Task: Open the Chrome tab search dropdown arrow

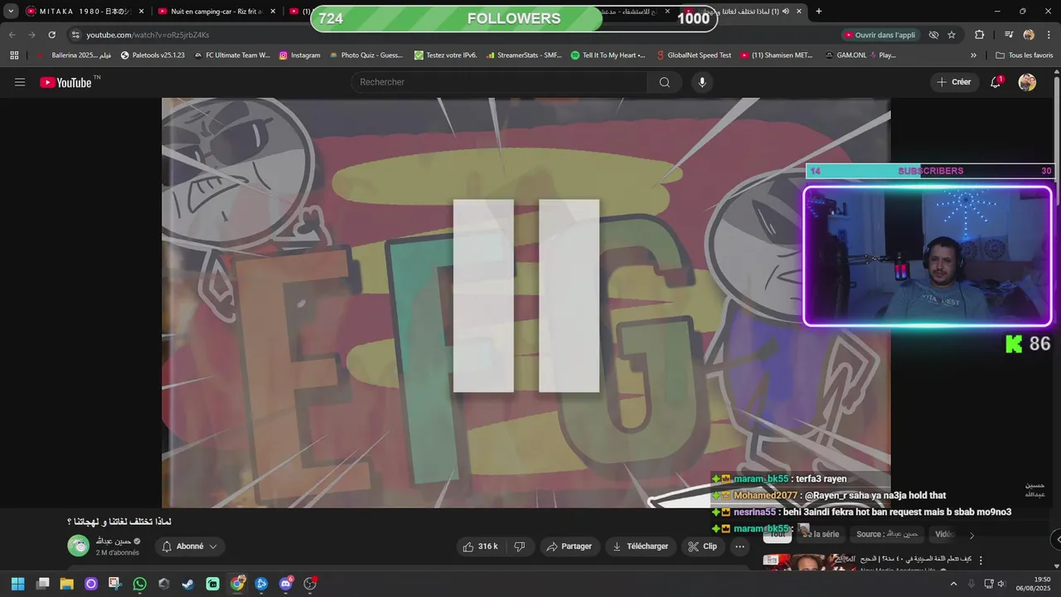Action: tap(11, 12)
